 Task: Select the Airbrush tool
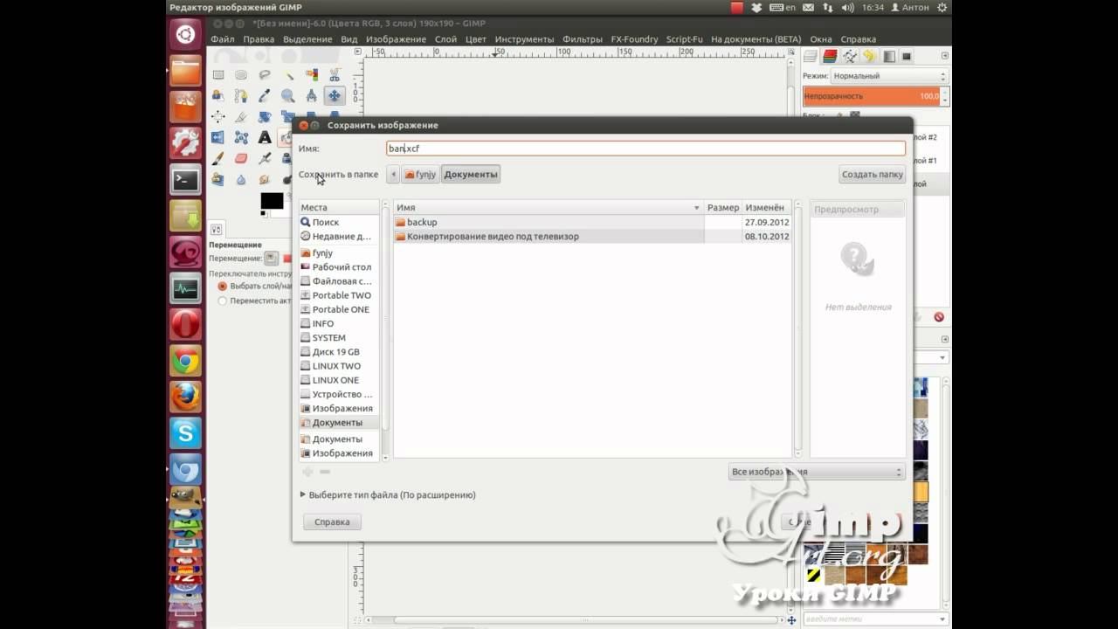pos(265,158)
